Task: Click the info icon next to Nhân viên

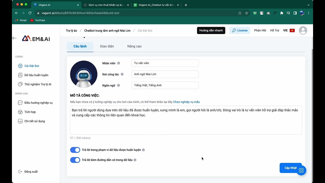Action: click(x=119, y=63)
